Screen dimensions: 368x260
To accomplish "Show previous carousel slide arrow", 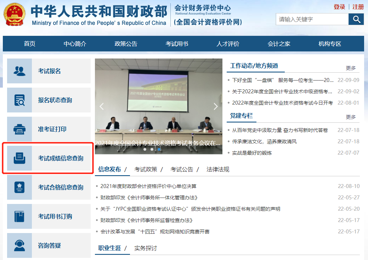I will (102, 106).
